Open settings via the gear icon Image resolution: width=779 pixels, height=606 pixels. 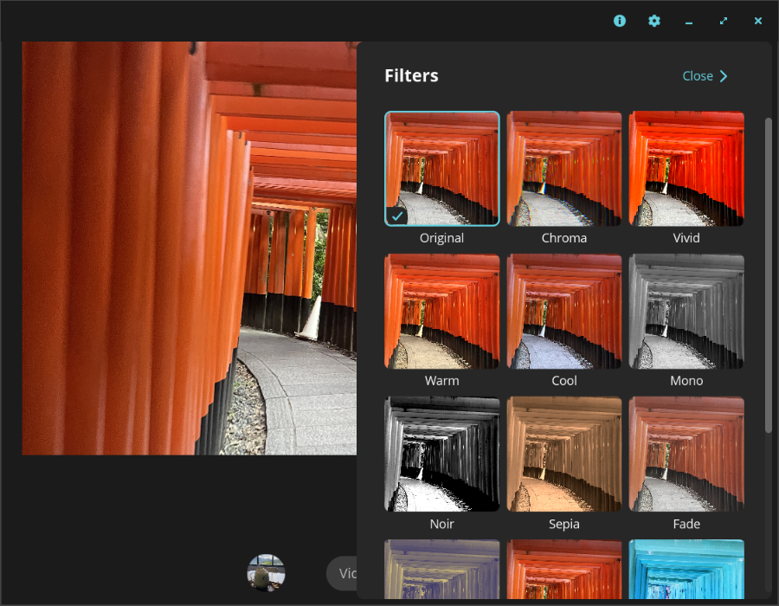tap(654, 21)
